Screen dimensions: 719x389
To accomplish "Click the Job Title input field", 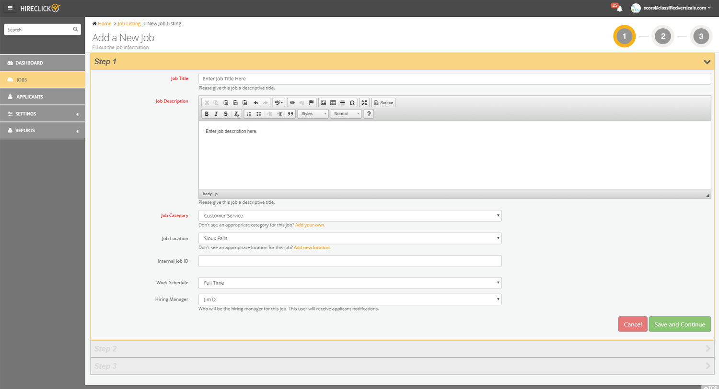I will coord(454,78).
